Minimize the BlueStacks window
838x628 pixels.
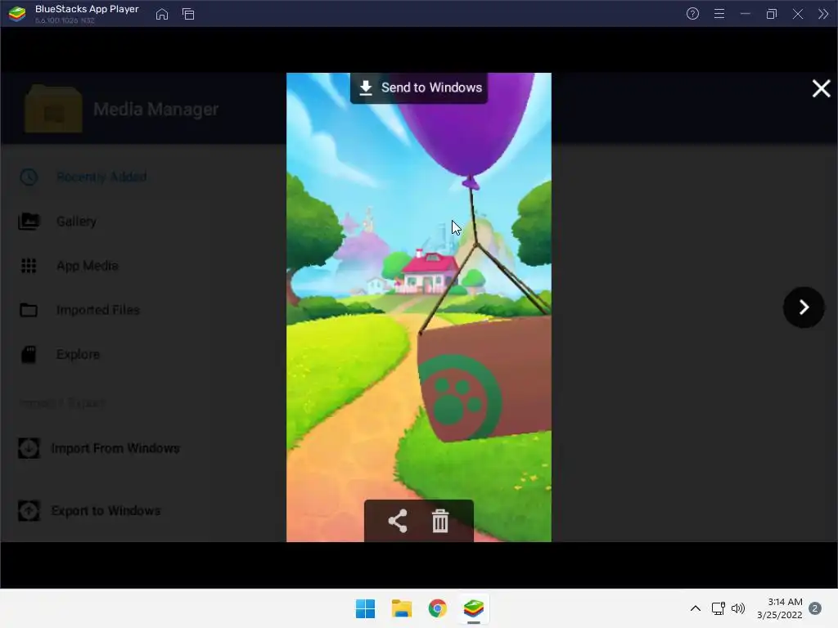point(745,14)
